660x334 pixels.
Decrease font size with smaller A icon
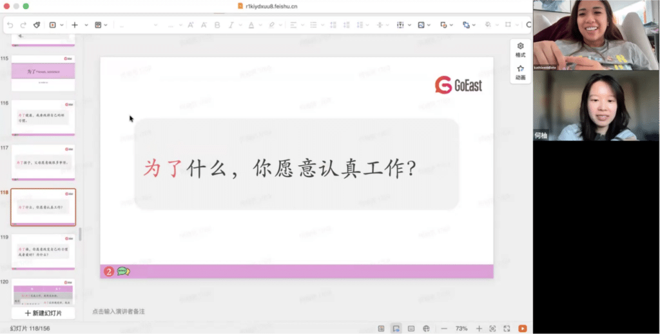coord(204,25)
